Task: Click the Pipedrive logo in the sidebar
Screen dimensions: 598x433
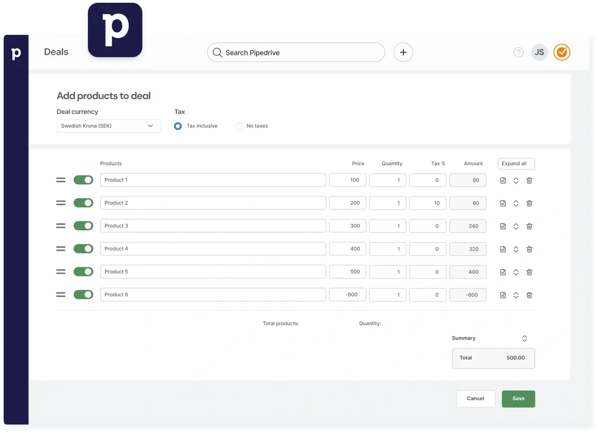Action: (x=16, y=54)
